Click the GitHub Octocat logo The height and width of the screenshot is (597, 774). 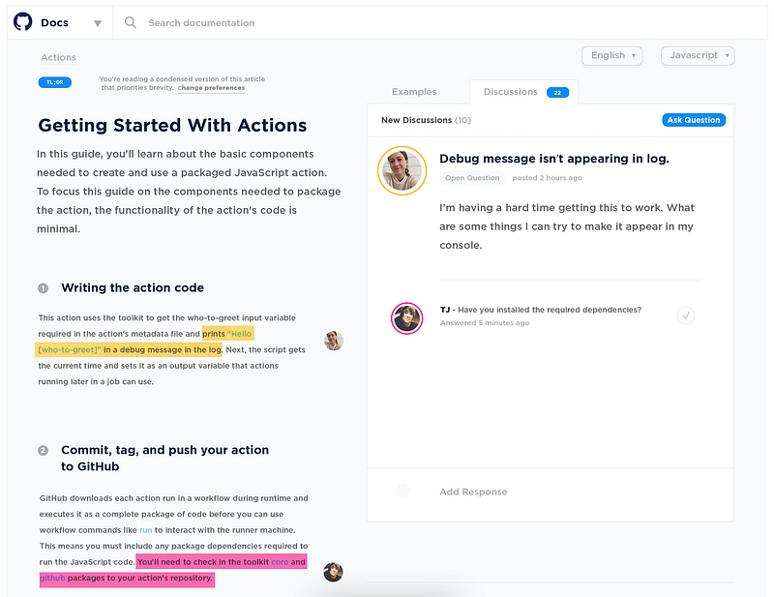pyautogui.click(x=22, y=22)
